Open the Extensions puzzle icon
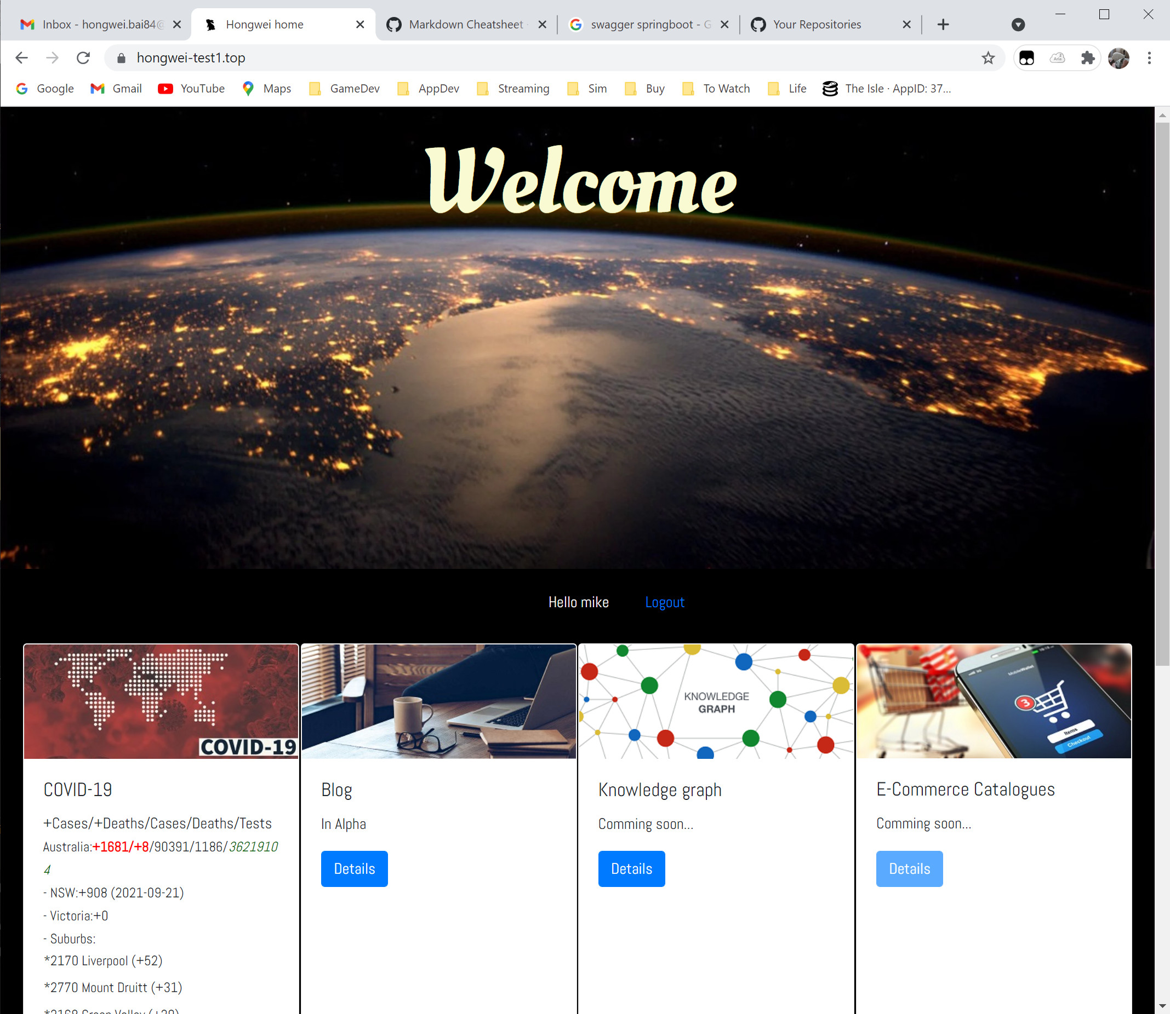 tap(1087, 57)
